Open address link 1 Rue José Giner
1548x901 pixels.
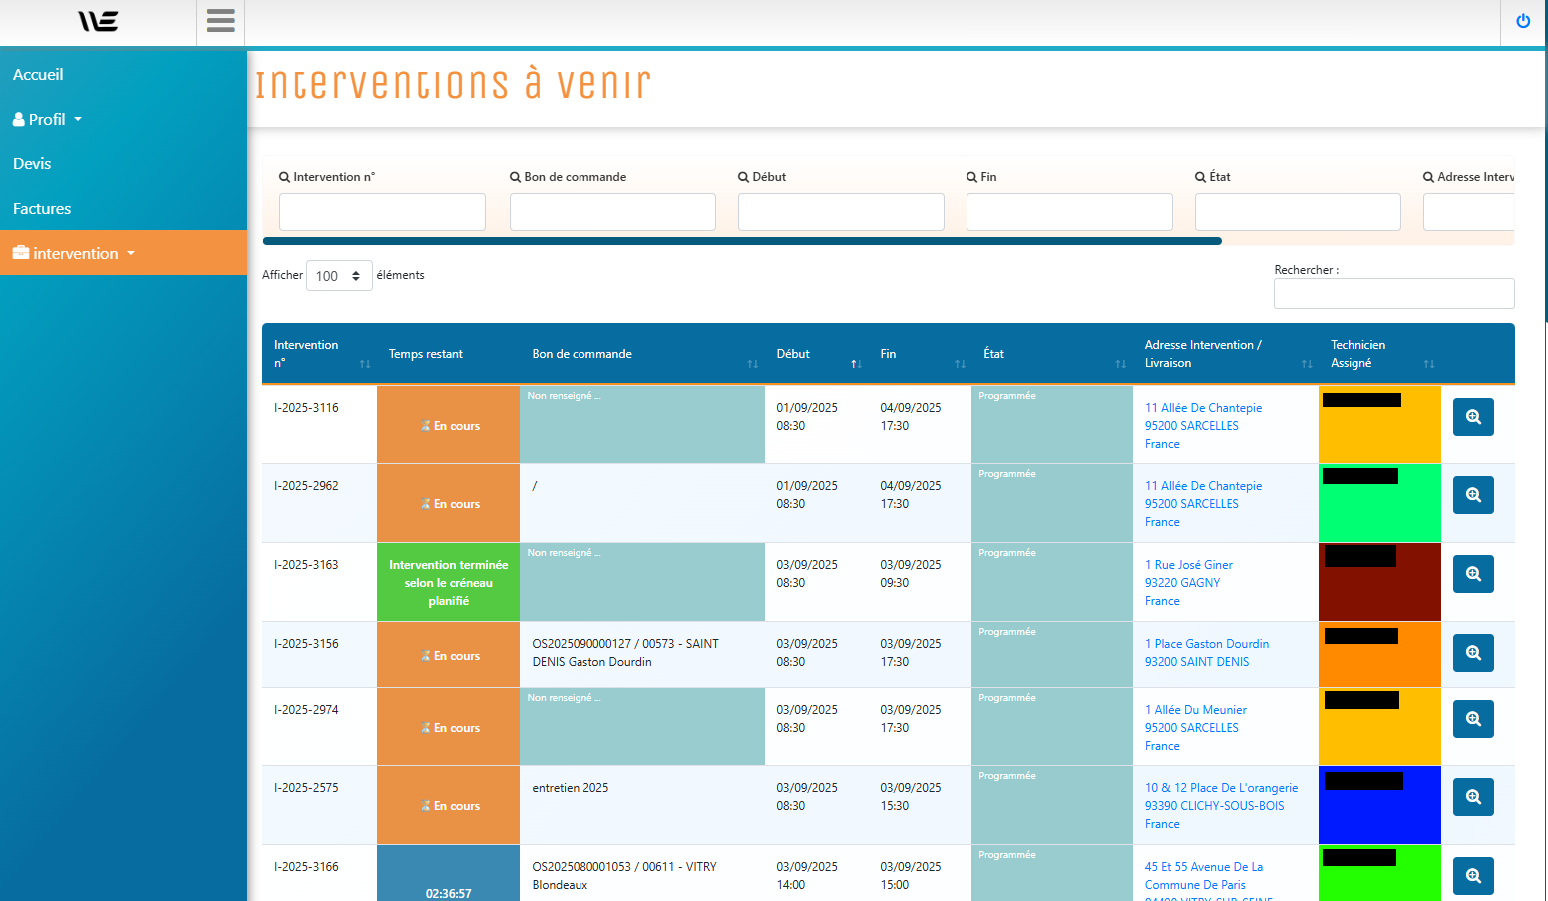1188,565
